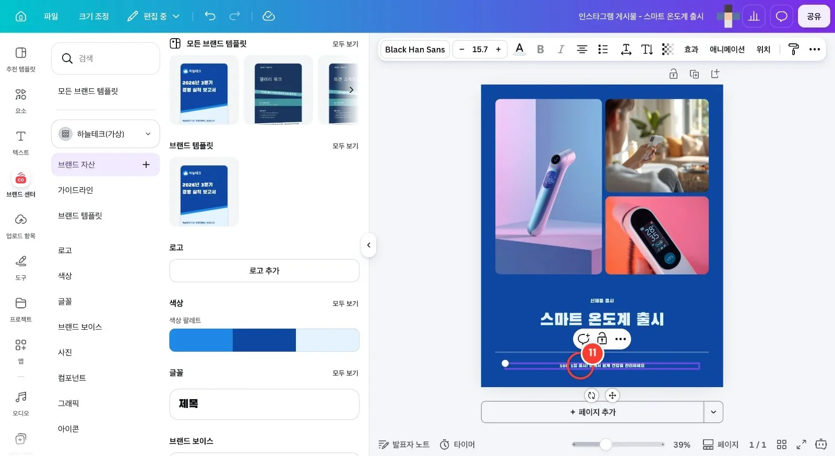Open the Black Han Sans font dropdown

pyautogui.click(x=415, y=49)
